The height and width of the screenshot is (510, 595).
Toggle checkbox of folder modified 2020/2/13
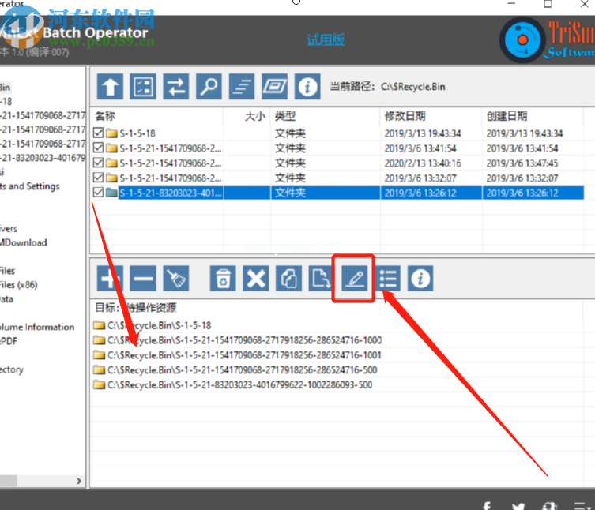pyautogui.click(x=99, y=163)
